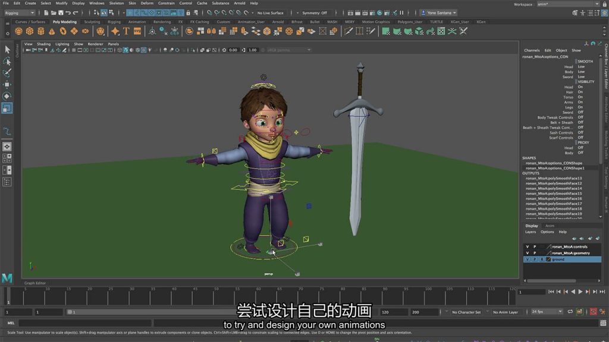Switch to the Animation shelf tab

[x=137, y=22]
